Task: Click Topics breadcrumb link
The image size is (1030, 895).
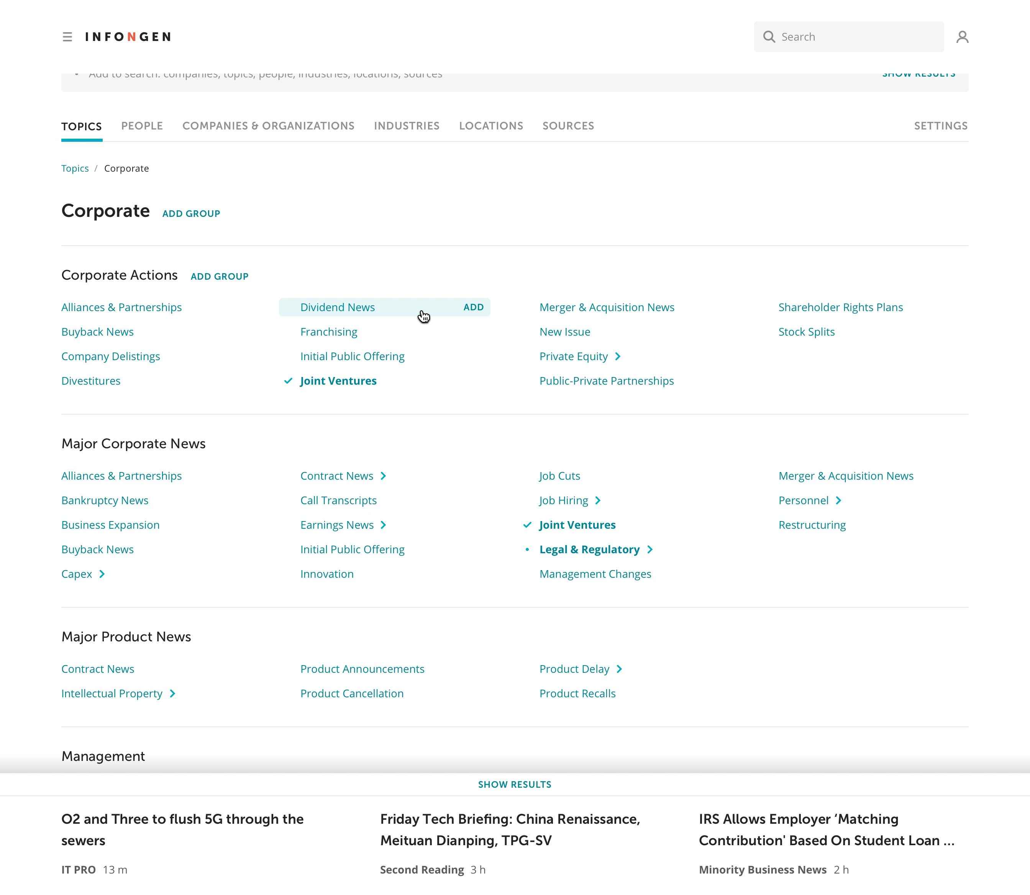Action: 75,168
